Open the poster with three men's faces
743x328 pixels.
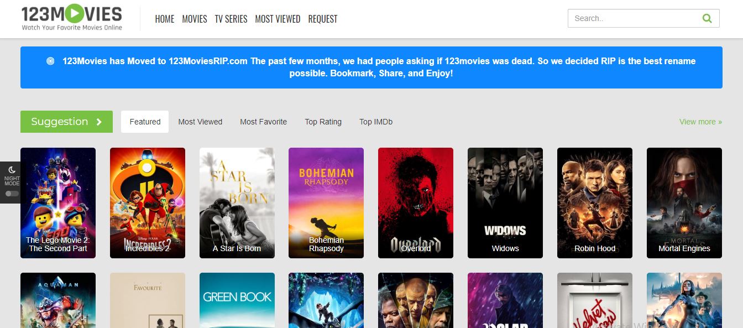(x=416, y=300)
